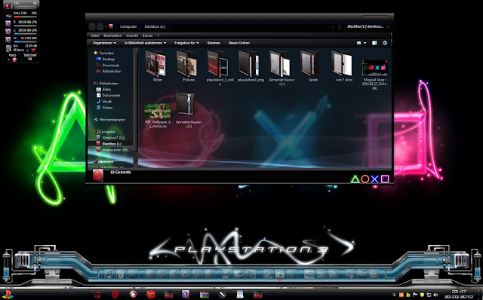Open the Ansicht menu
The height and width of the screenshot is (300, 483).
click(132, 35)
